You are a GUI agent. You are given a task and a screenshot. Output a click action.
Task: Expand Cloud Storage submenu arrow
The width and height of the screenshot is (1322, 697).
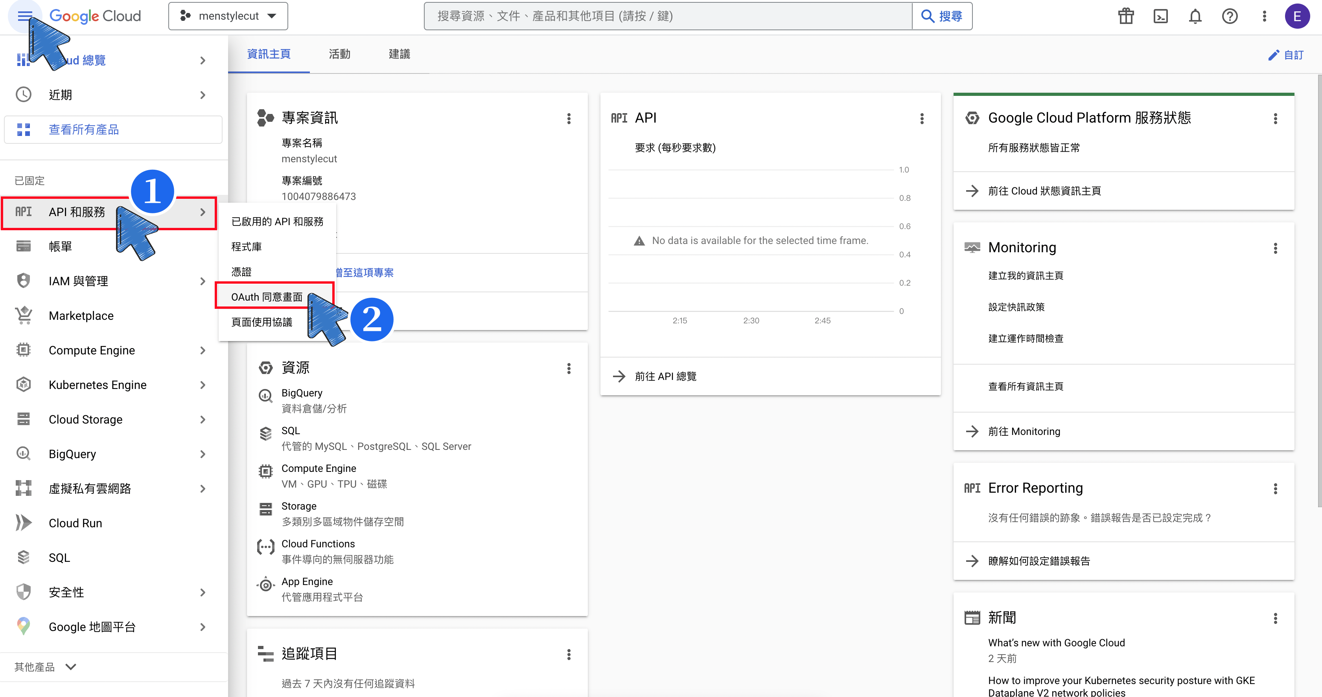(203, 420)
